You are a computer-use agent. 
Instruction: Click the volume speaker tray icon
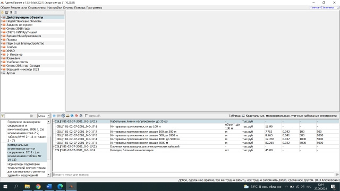[x=302, y=187]
